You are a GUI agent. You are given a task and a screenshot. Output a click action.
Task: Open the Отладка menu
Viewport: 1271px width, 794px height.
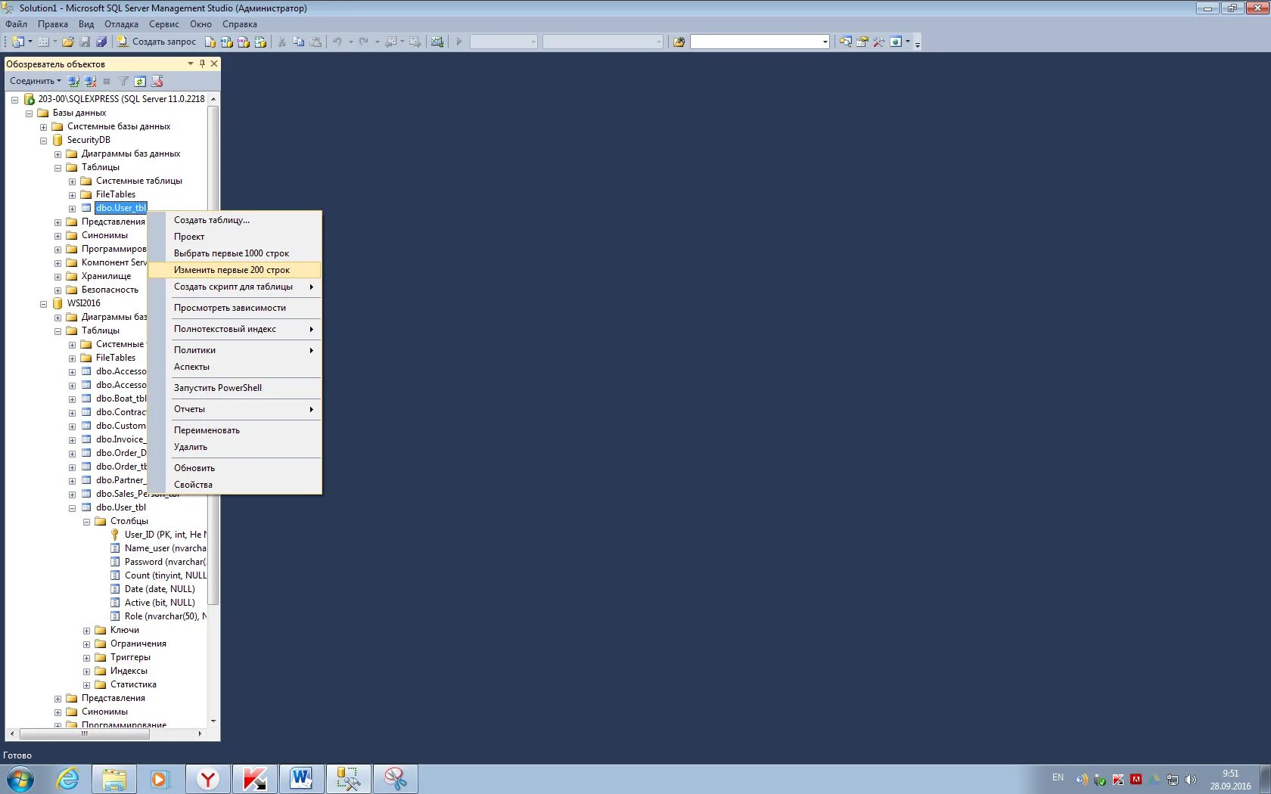pyautogui.click(x=121, y=24)
